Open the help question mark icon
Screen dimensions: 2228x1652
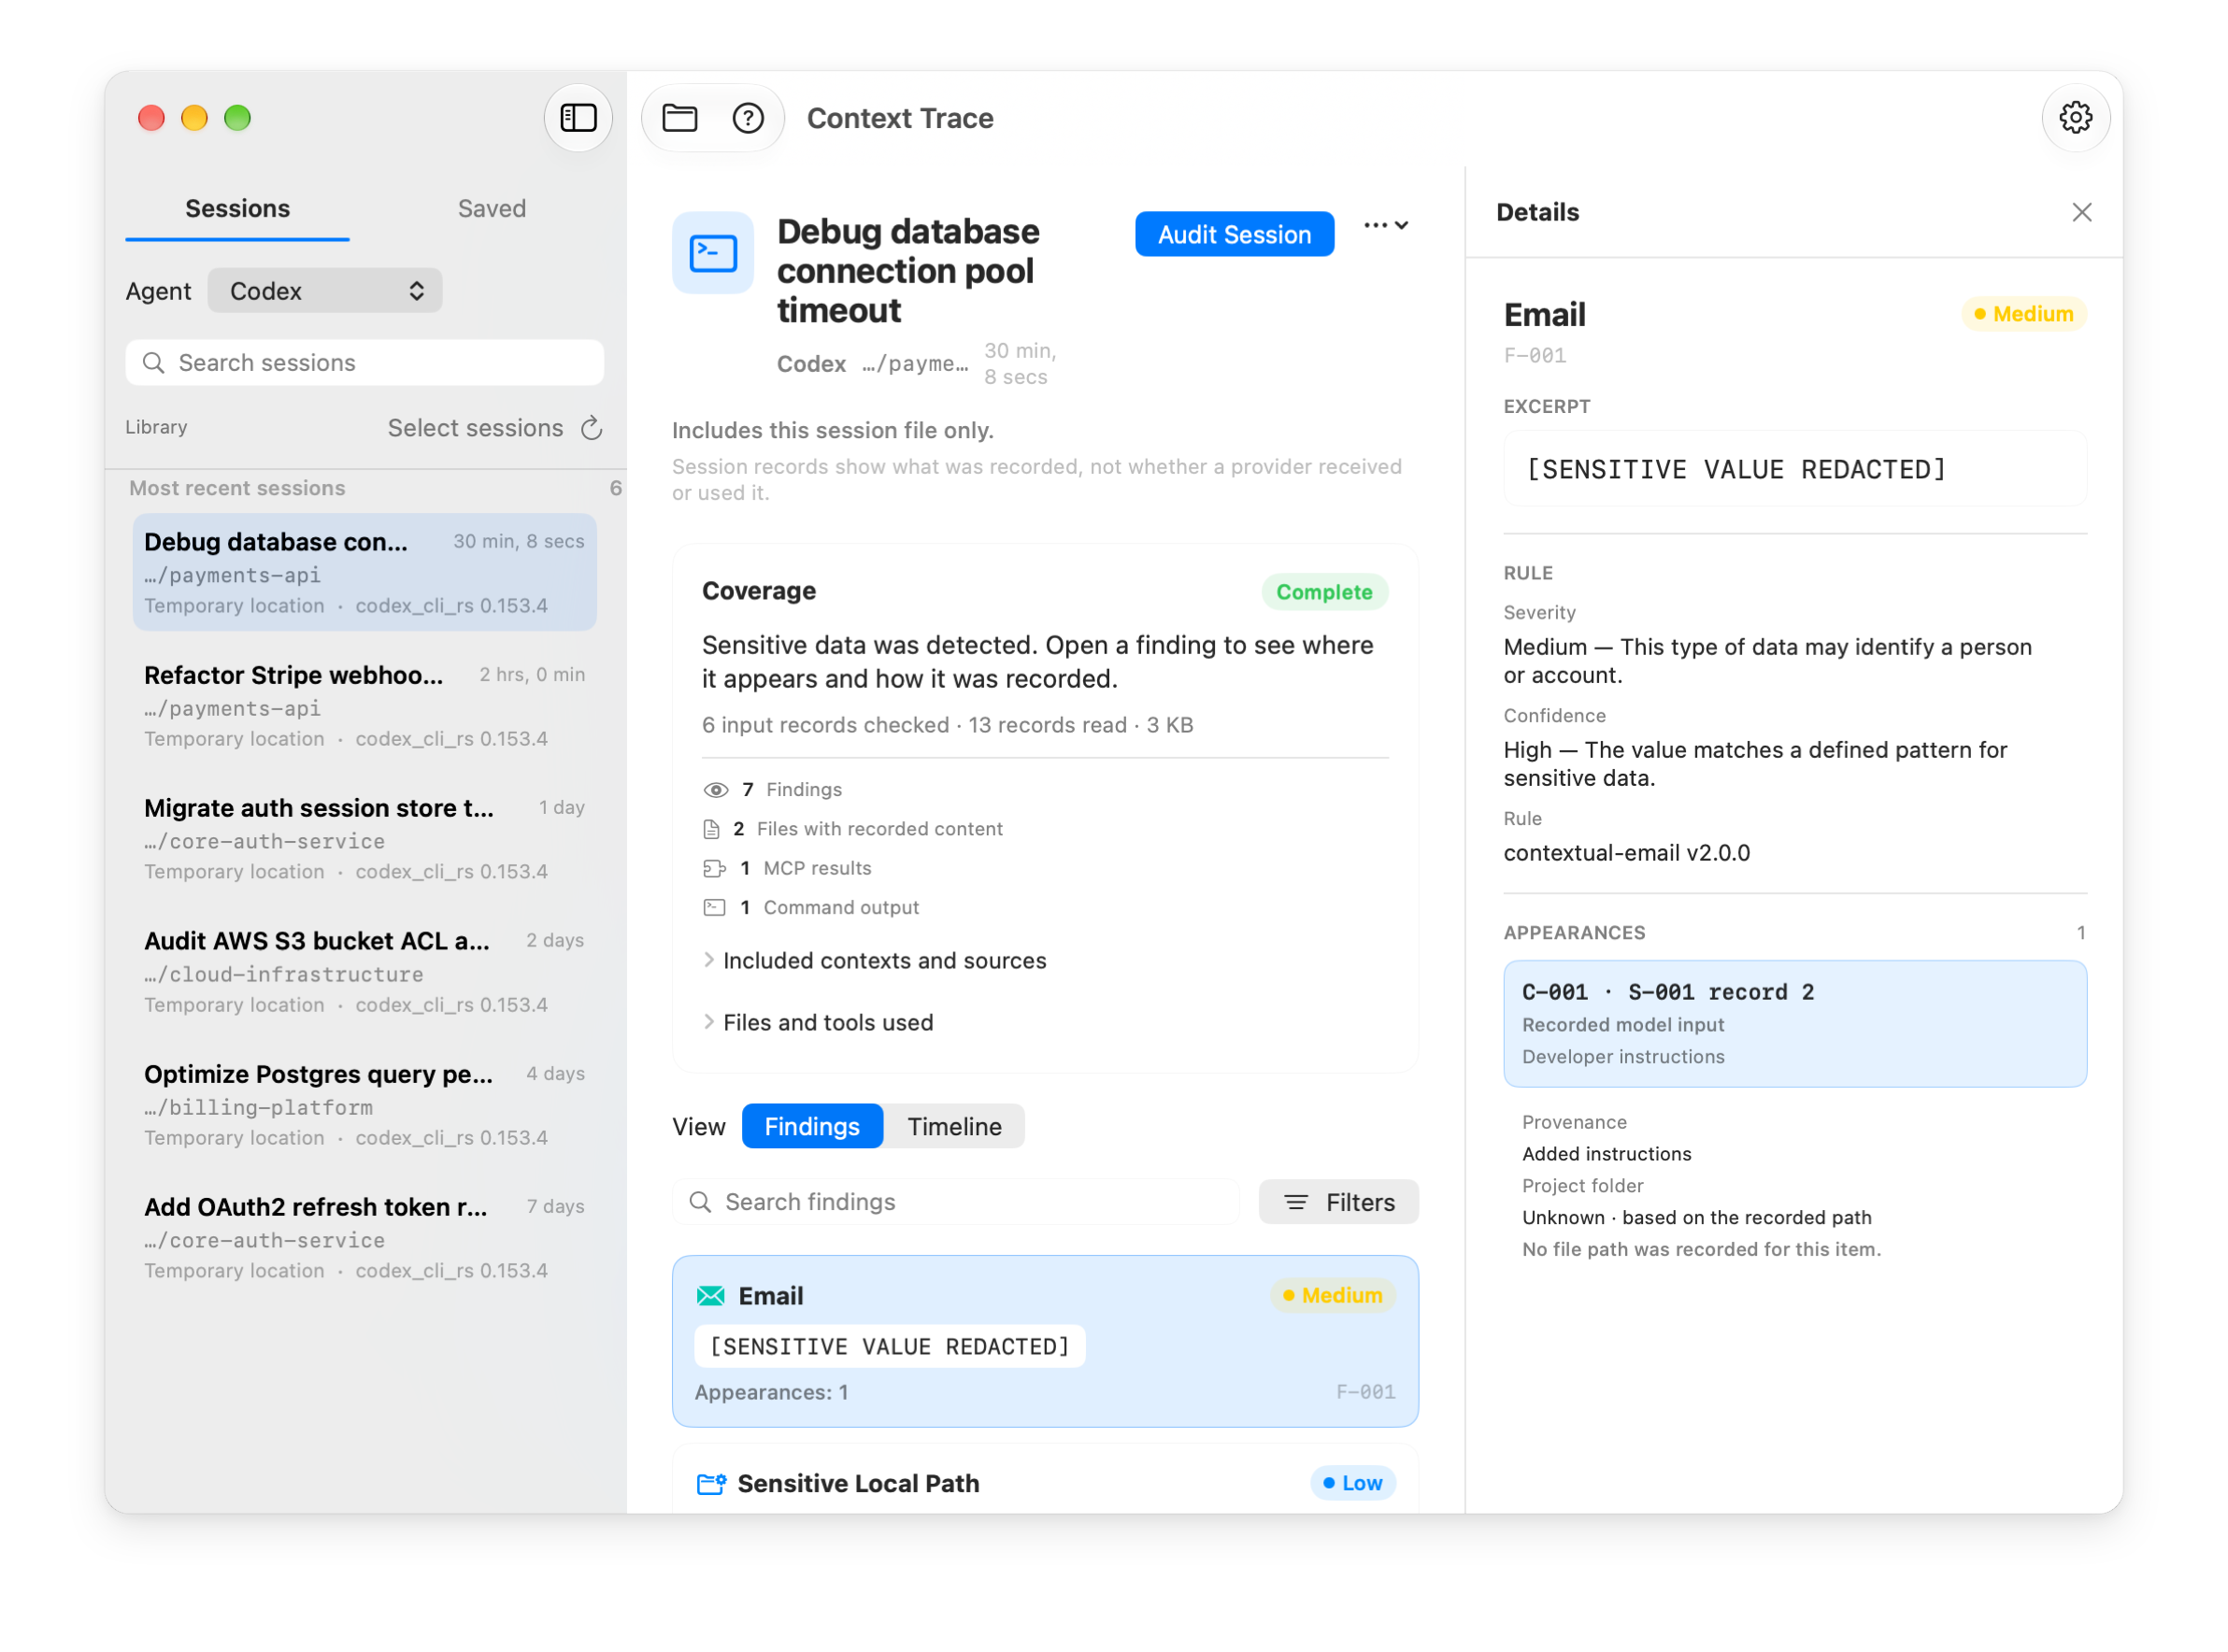click(748, 118)
